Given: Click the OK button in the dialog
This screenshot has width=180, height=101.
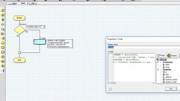Looking at the screenshot, I should (x=171, y=89).
